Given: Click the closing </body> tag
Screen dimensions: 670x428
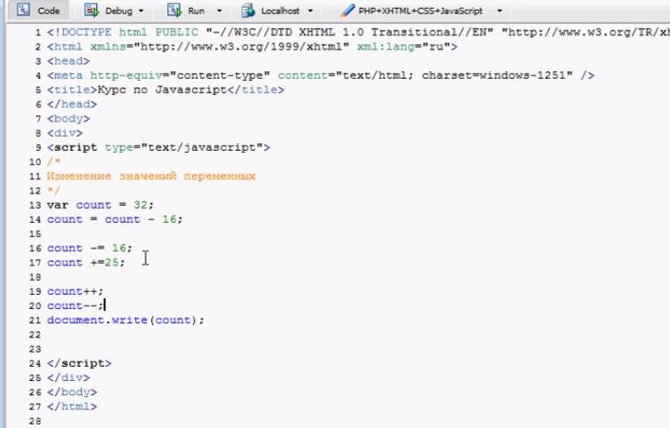Looking at the screenshot, I should tap(72, 392).
